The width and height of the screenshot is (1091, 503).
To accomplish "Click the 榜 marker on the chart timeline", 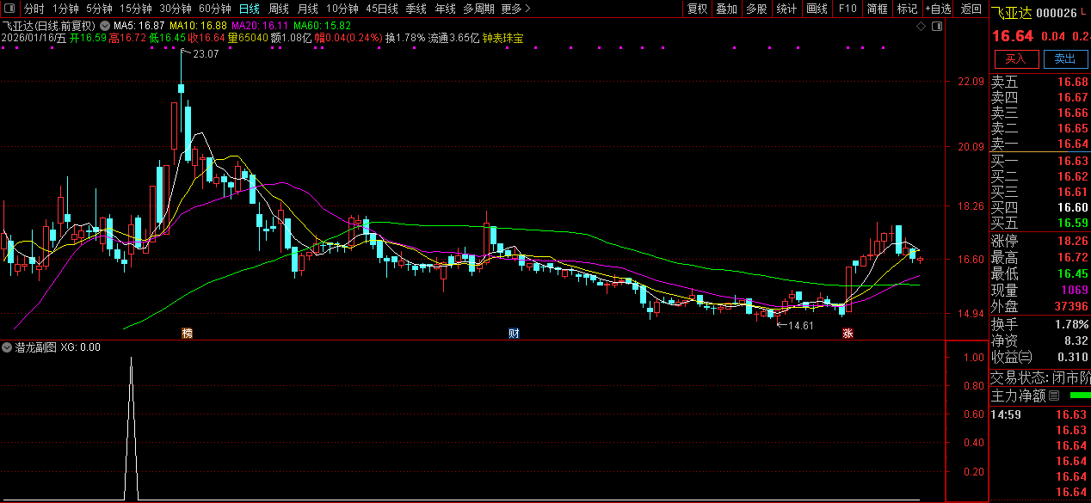I will click(187, 333).
